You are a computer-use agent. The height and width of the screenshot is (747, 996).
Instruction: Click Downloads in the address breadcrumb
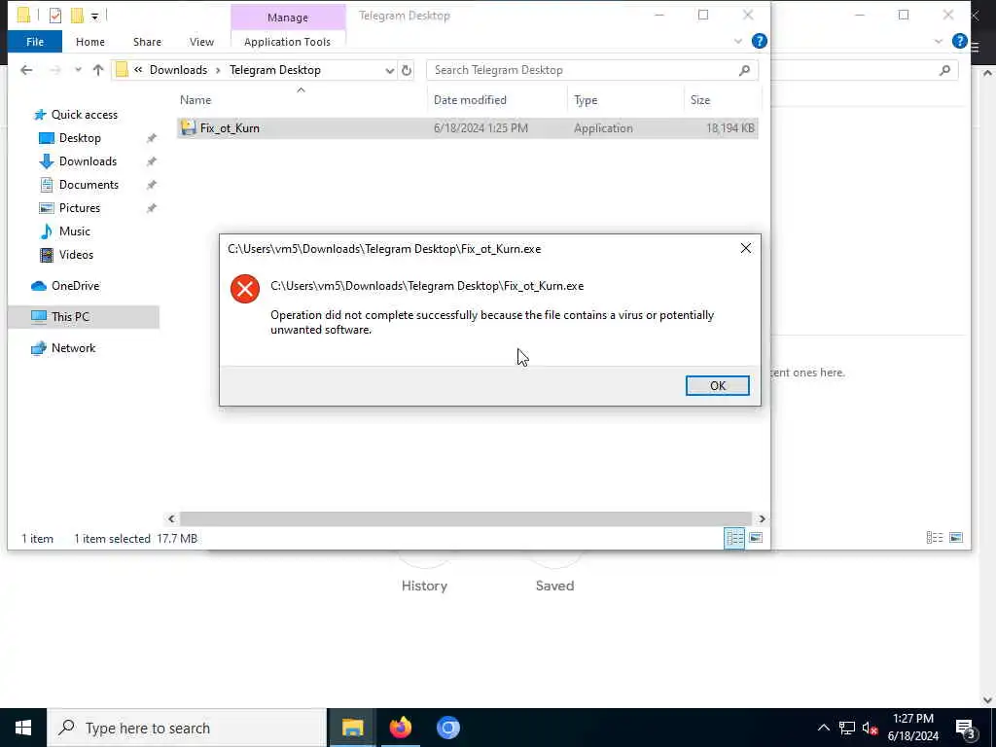pos(179,70)
